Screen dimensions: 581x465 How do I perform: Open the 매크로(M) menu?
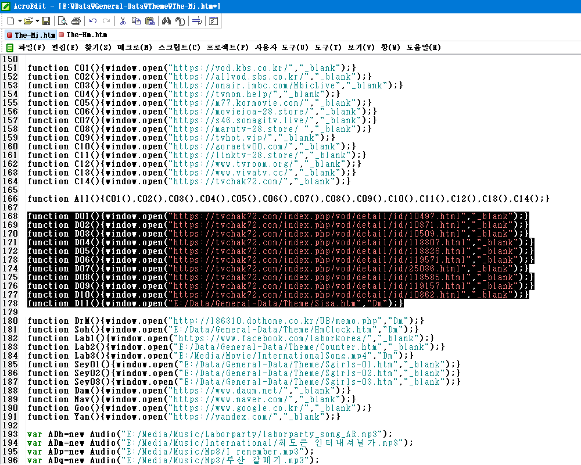tap(135, 48)
